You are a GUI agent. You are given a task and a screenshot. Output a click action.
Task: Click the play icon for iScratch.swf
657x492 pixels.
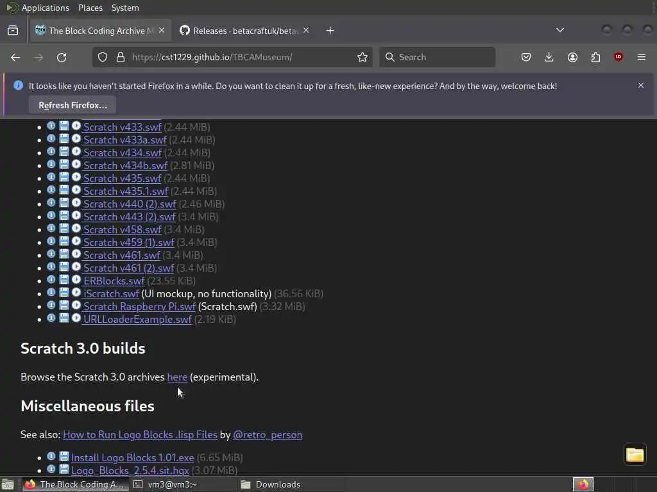click(x=76, y=292)
